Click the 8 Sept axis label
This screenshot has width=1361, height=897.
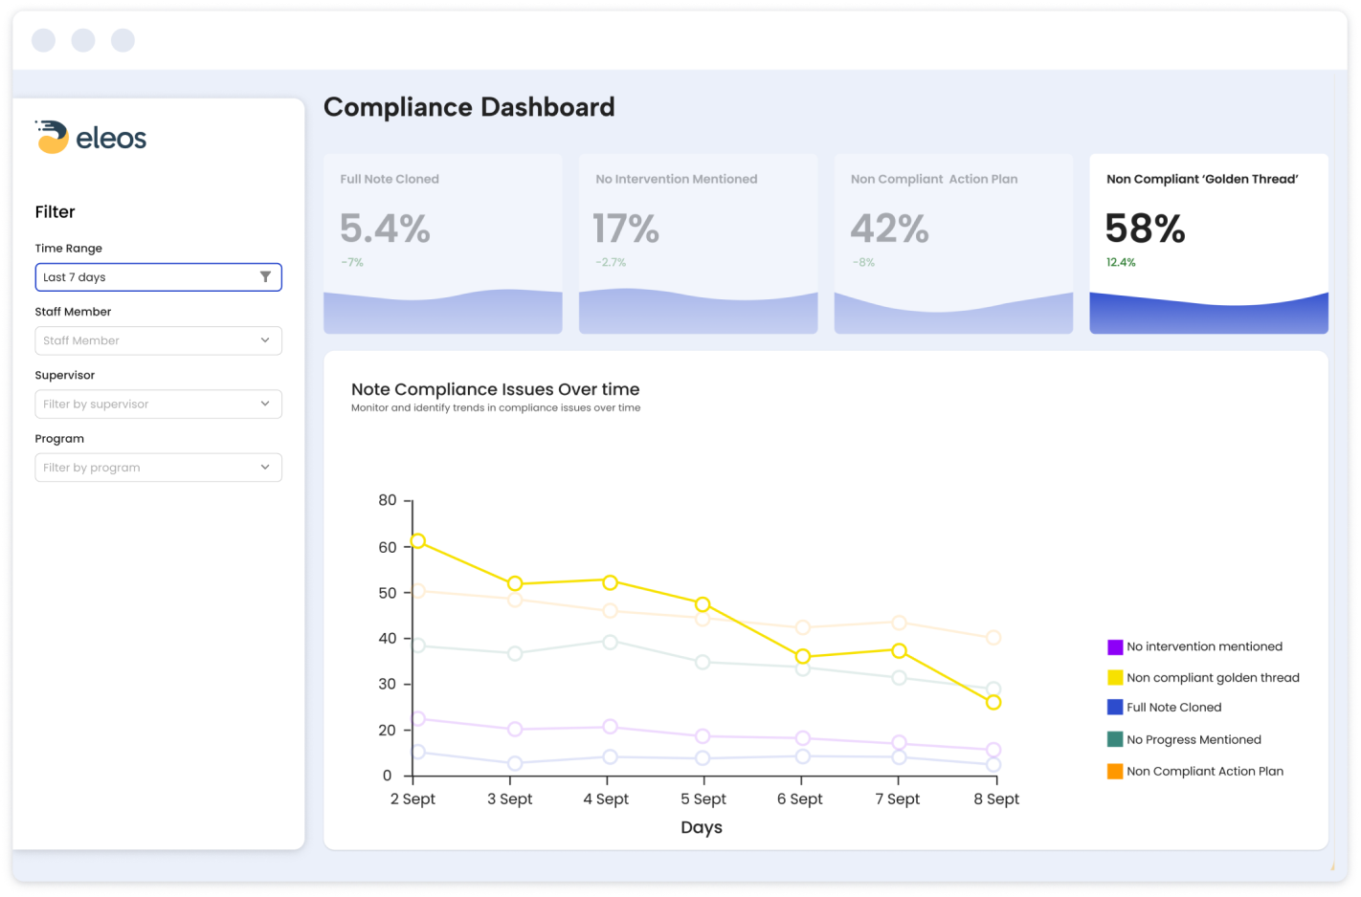point(996,799)
